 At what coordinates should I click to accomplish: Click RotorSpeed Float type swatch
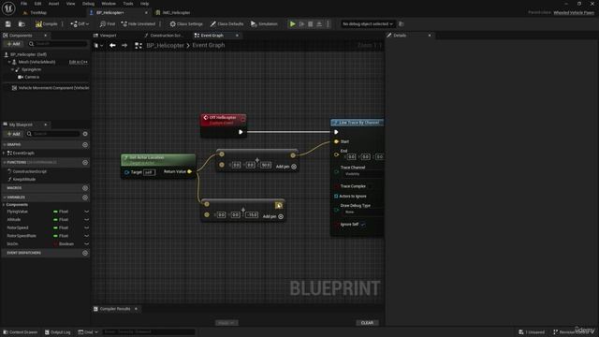(55, 227)
